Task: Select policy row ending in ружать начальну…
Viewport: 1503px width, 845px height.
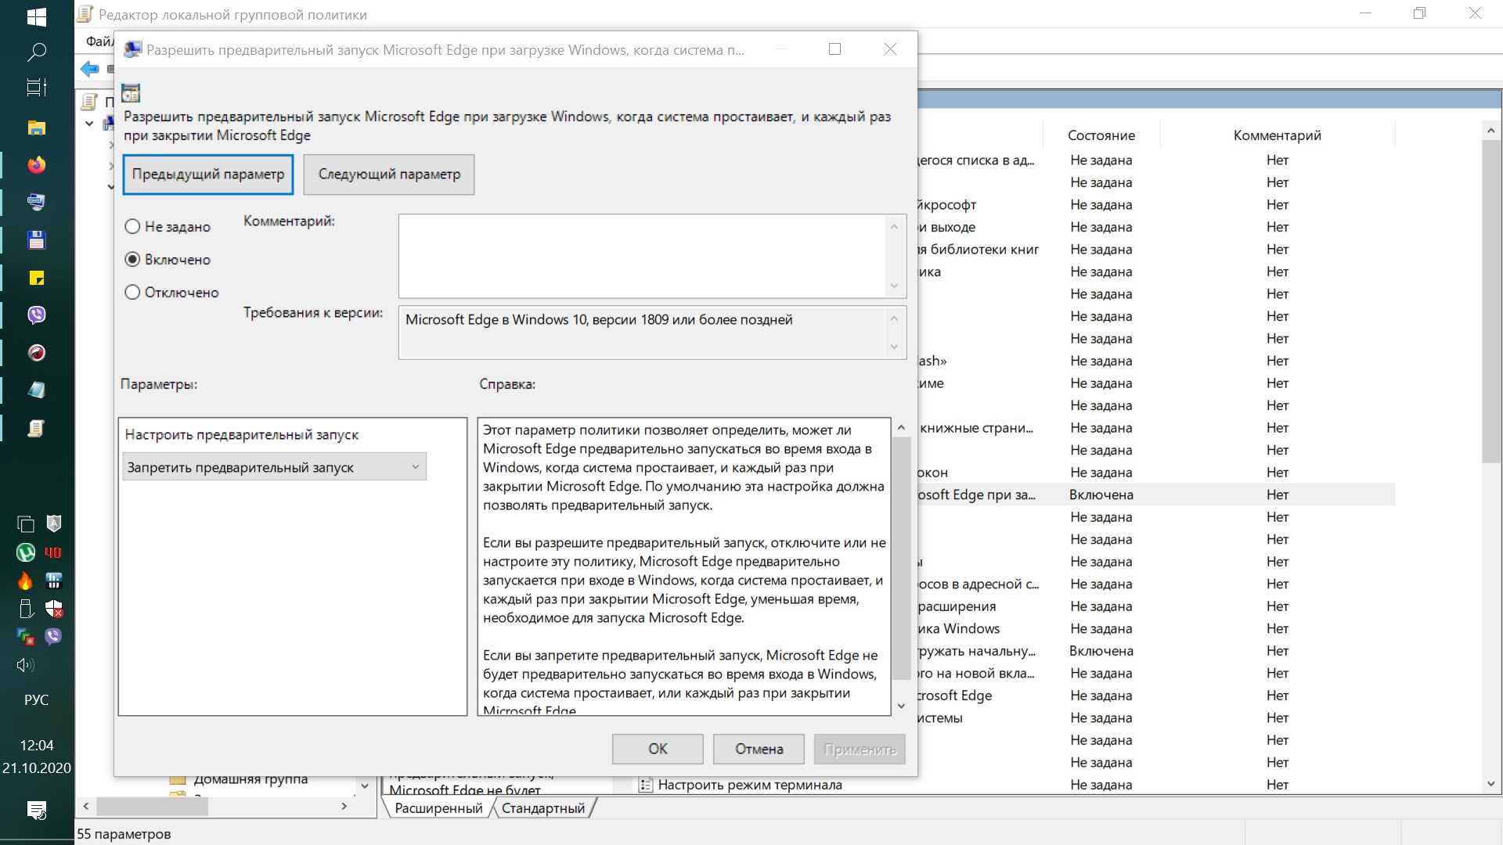Action: [x=976, y=651]
